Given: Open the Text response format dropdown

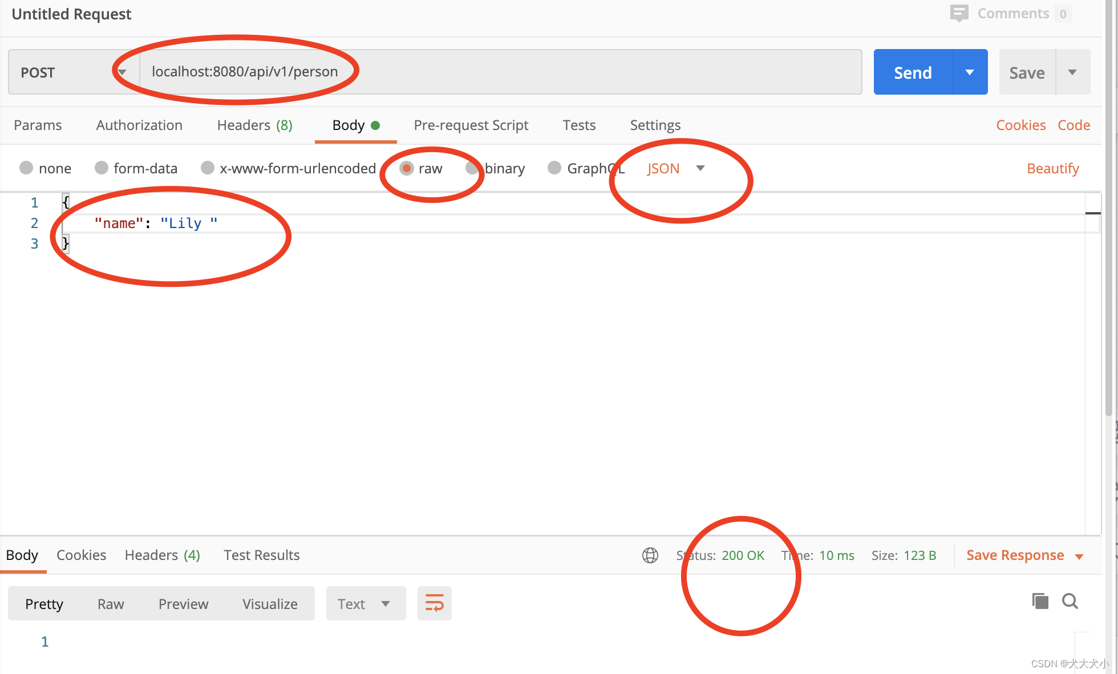Looking at the screenshot, I should (x=365, y=604).
